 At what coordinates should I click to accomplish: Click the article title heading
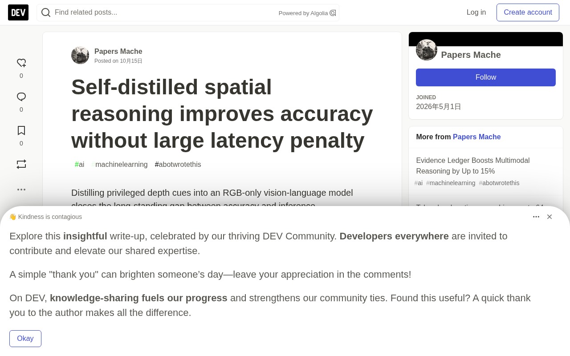(222, 113)
